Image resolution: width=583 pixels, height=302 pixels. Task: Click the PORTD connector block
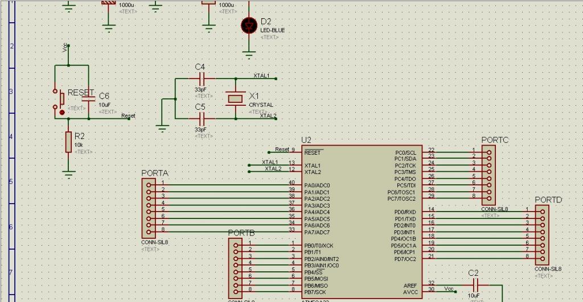(x=542, y=235)
